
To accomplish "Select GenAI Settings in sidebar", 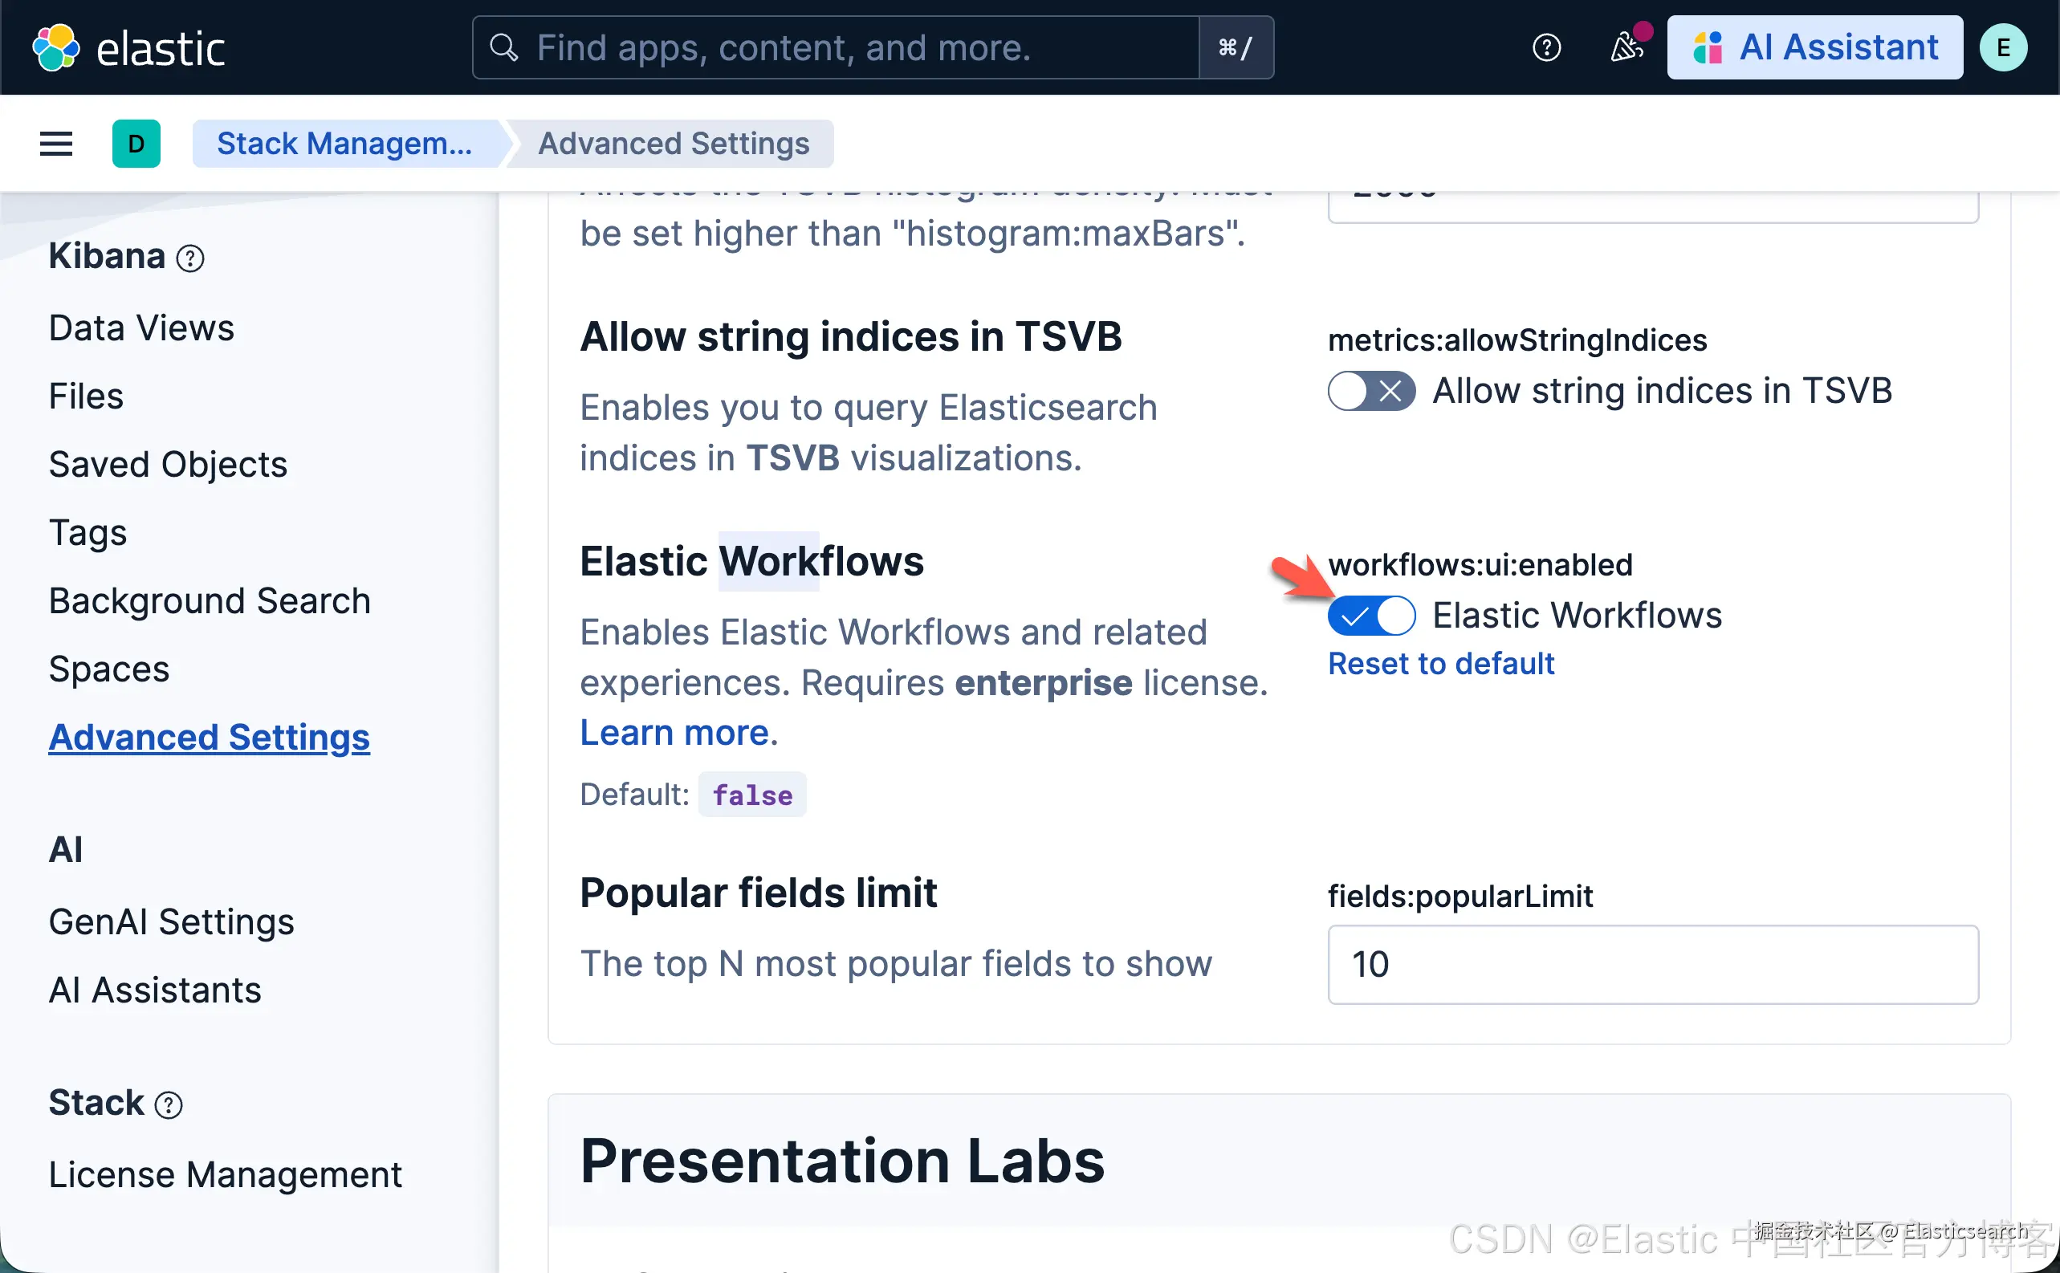I will (x=171, y=922).
